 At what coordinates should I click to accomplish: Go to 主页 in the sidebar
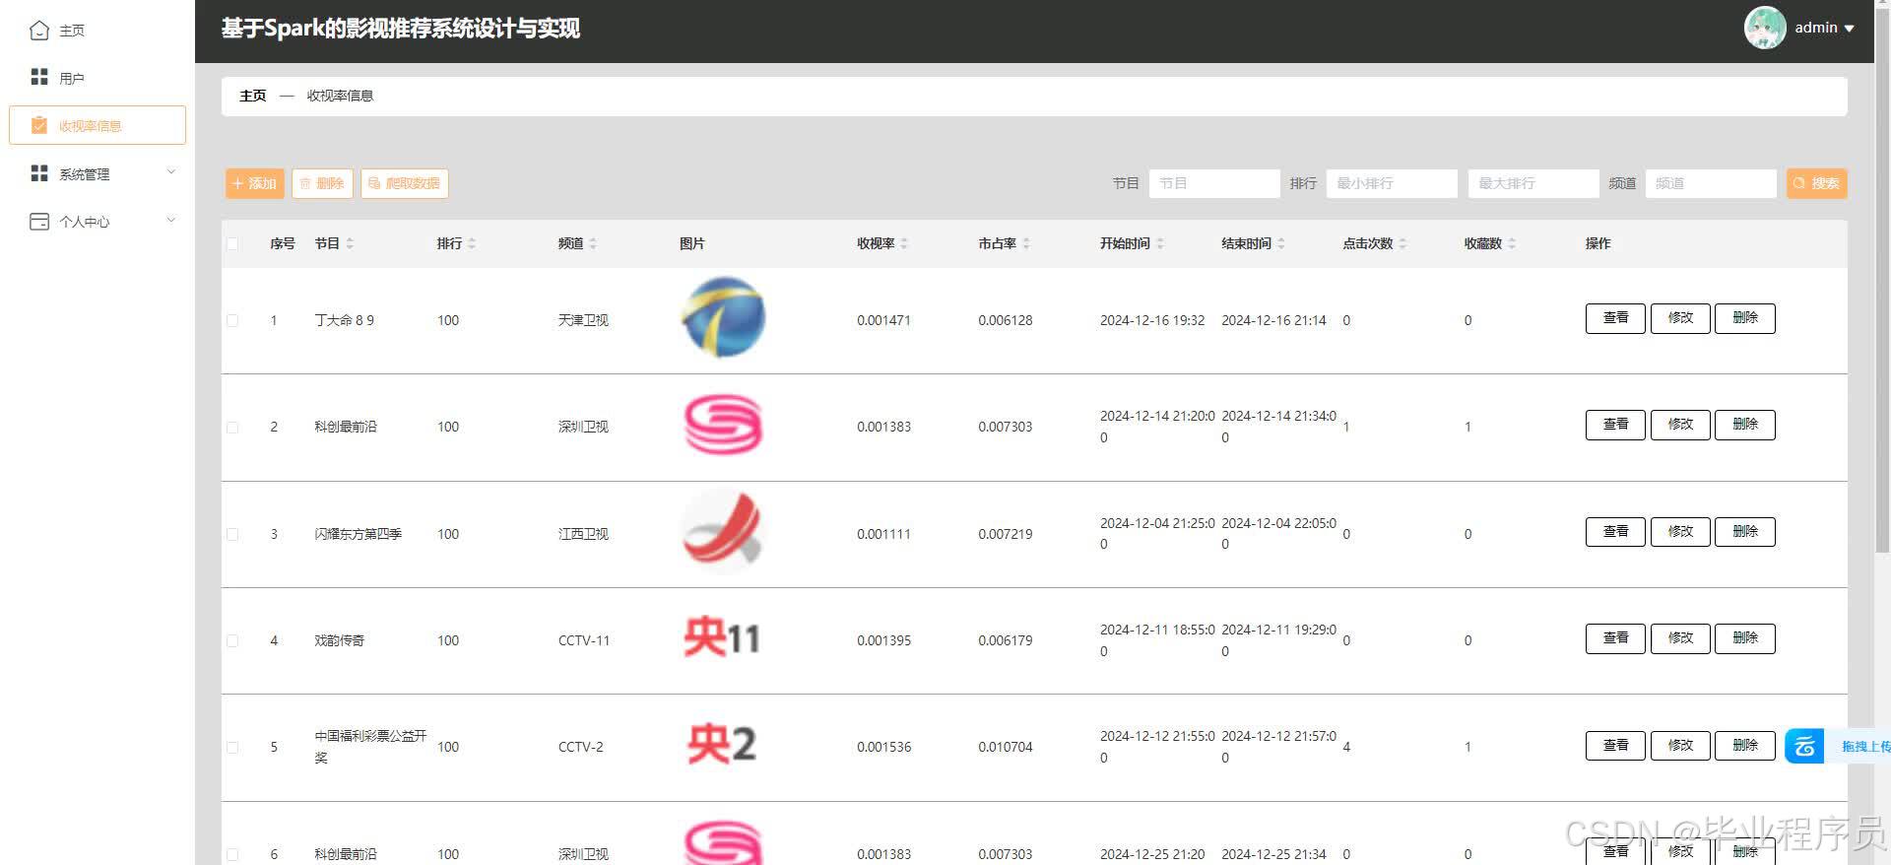click(98, 31)
